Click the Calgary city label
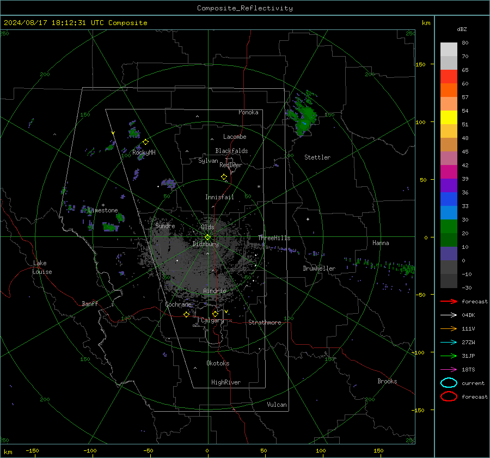The height and width of the screenshot is (458, 490). tap(212, 320)
